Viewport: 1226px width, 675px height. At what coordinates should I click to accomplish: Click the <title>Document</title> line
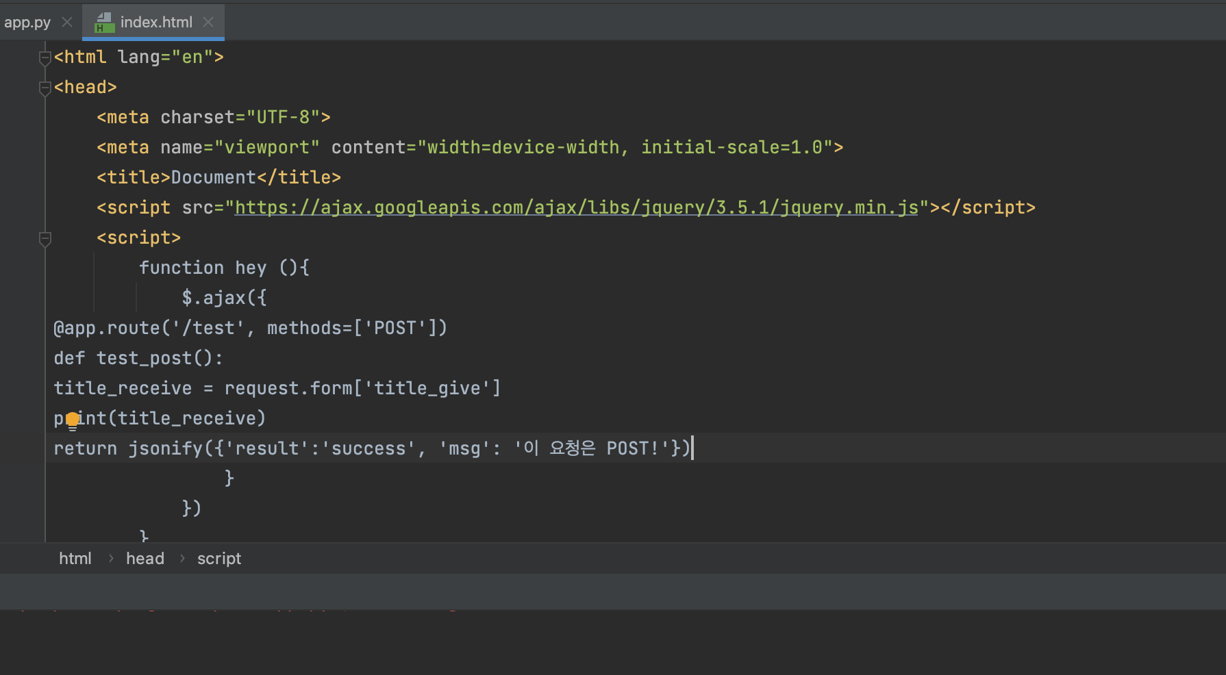click(218, 177)
